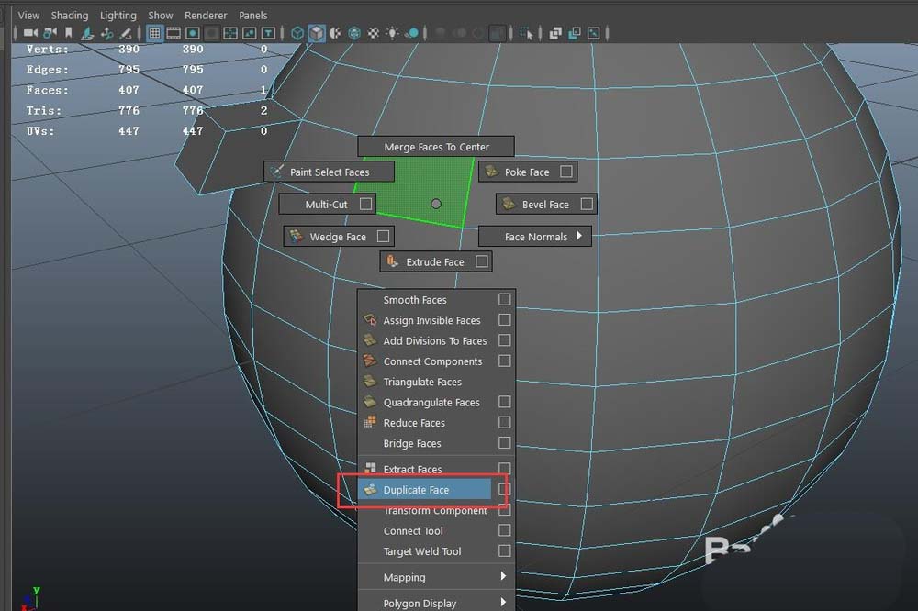Click Merge Faces To Center
This screenshot has width=918, height=611.
point(436,146)
